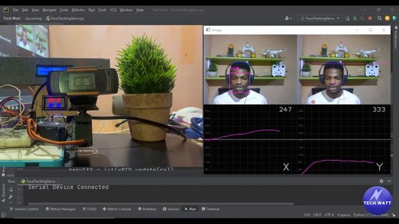Screen dimensions: 399x224
Task: Click Run with Coverage icon
Action: (x=362, y=18)
